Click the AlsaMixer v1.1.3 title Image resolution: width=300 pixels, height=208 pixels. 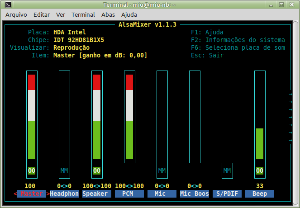tap(148, 24)
